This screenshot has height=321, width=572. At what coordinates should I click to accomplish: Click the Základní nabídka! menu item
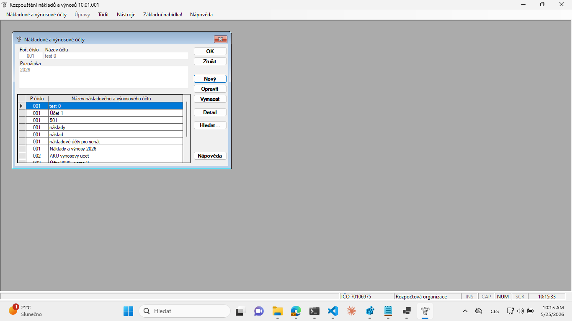[162, 15]
